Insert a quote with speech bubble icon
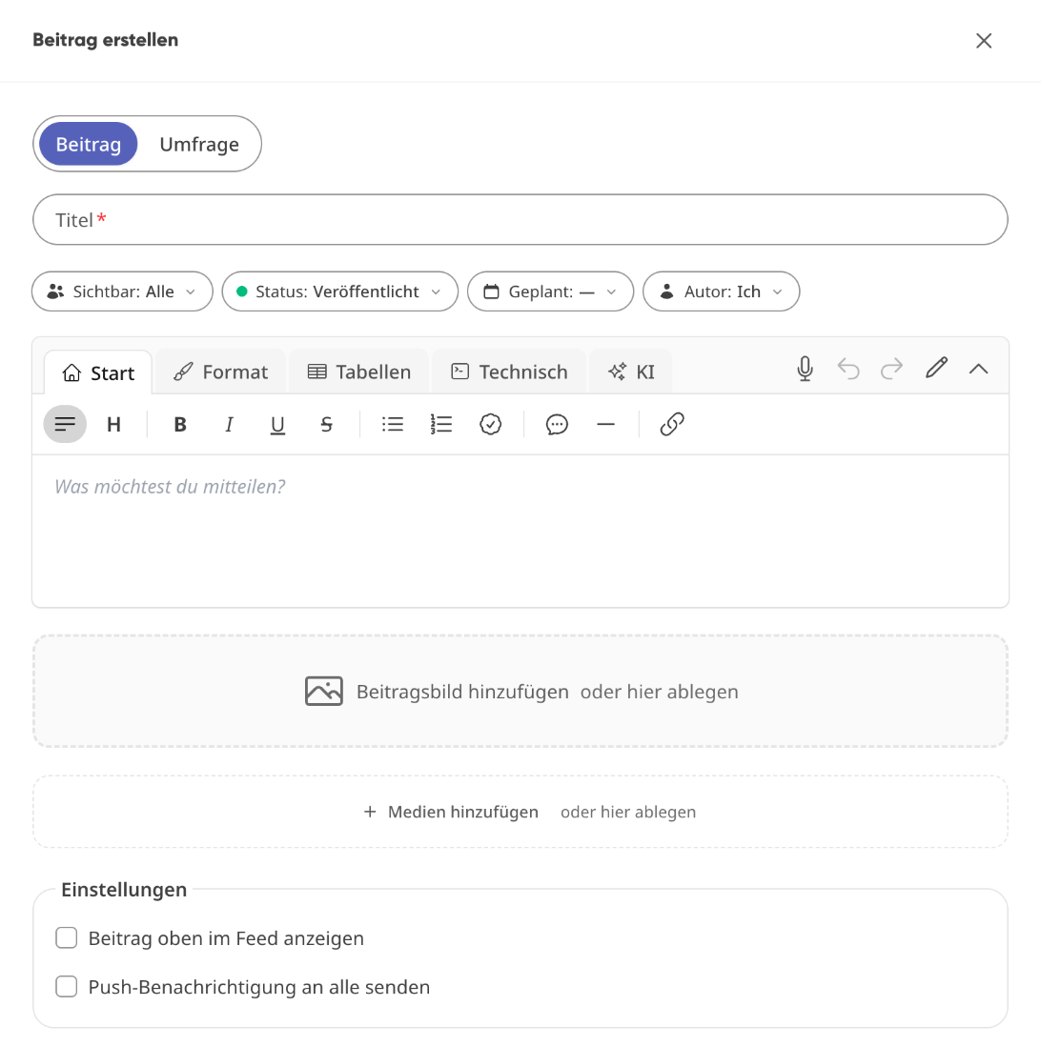This screenshot has height=1046, width=1041. [x=557, y=424]
